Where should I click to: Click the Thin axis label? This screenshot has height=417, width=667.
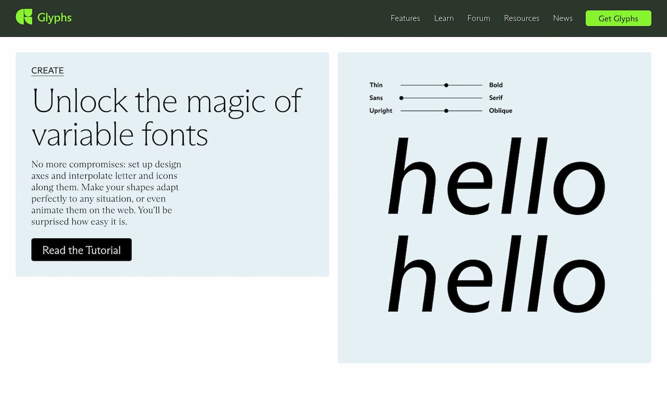click(x=376, y=85)
